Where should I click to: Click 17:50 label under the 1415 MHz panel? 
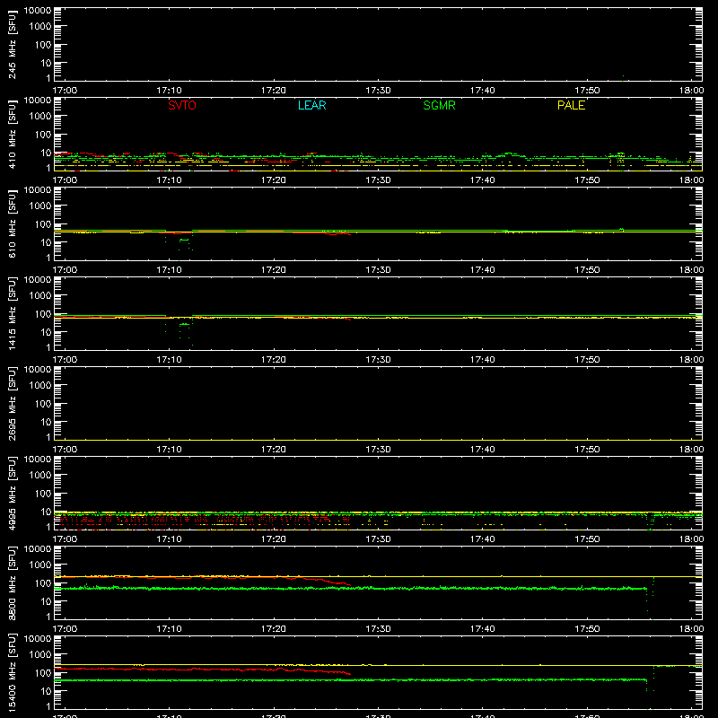pyautogui.click(x=587, y=360)
